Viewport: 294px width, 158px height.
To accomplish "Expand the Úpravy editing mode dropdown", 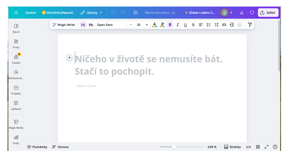I will click(91, 13).
